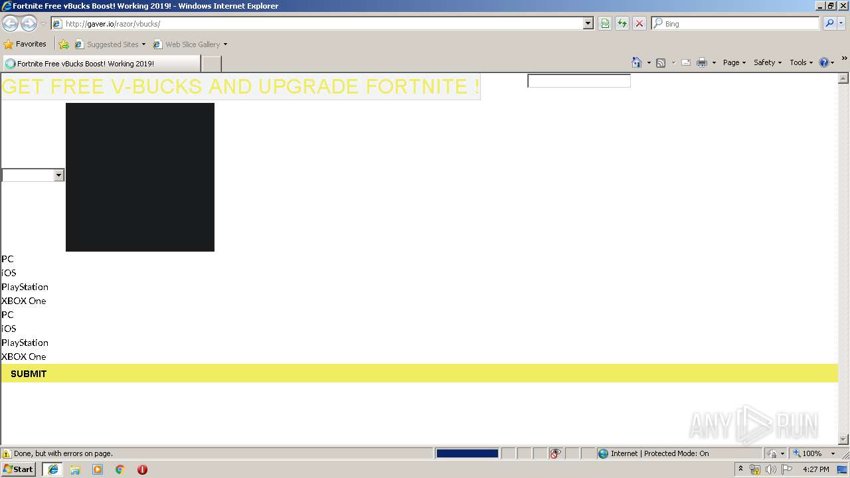Click the RSS feeds icon

pos(661,62)
